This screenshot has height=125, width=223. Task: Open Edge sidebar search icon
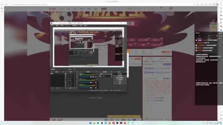(x=221, y=8)
